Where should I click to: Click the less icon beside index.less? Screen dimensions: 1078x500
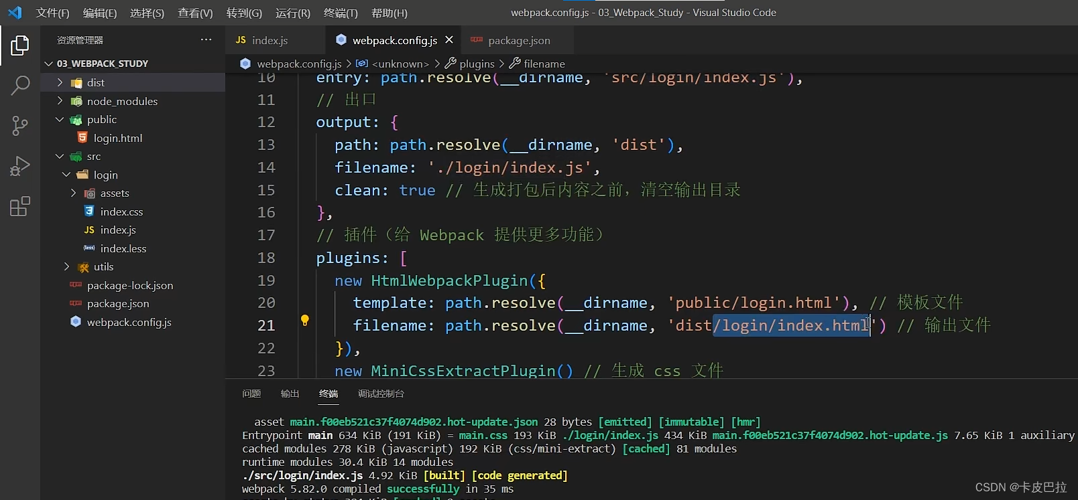(x=89, y=248)
